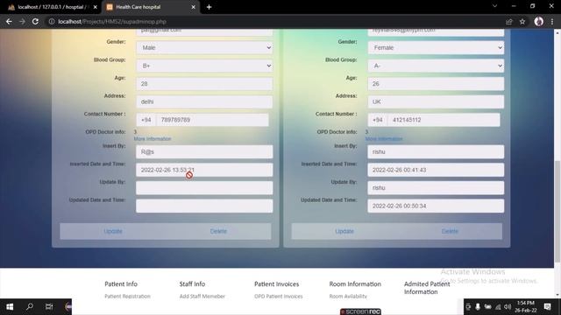Open Task View on taskbar

[49, 306]
